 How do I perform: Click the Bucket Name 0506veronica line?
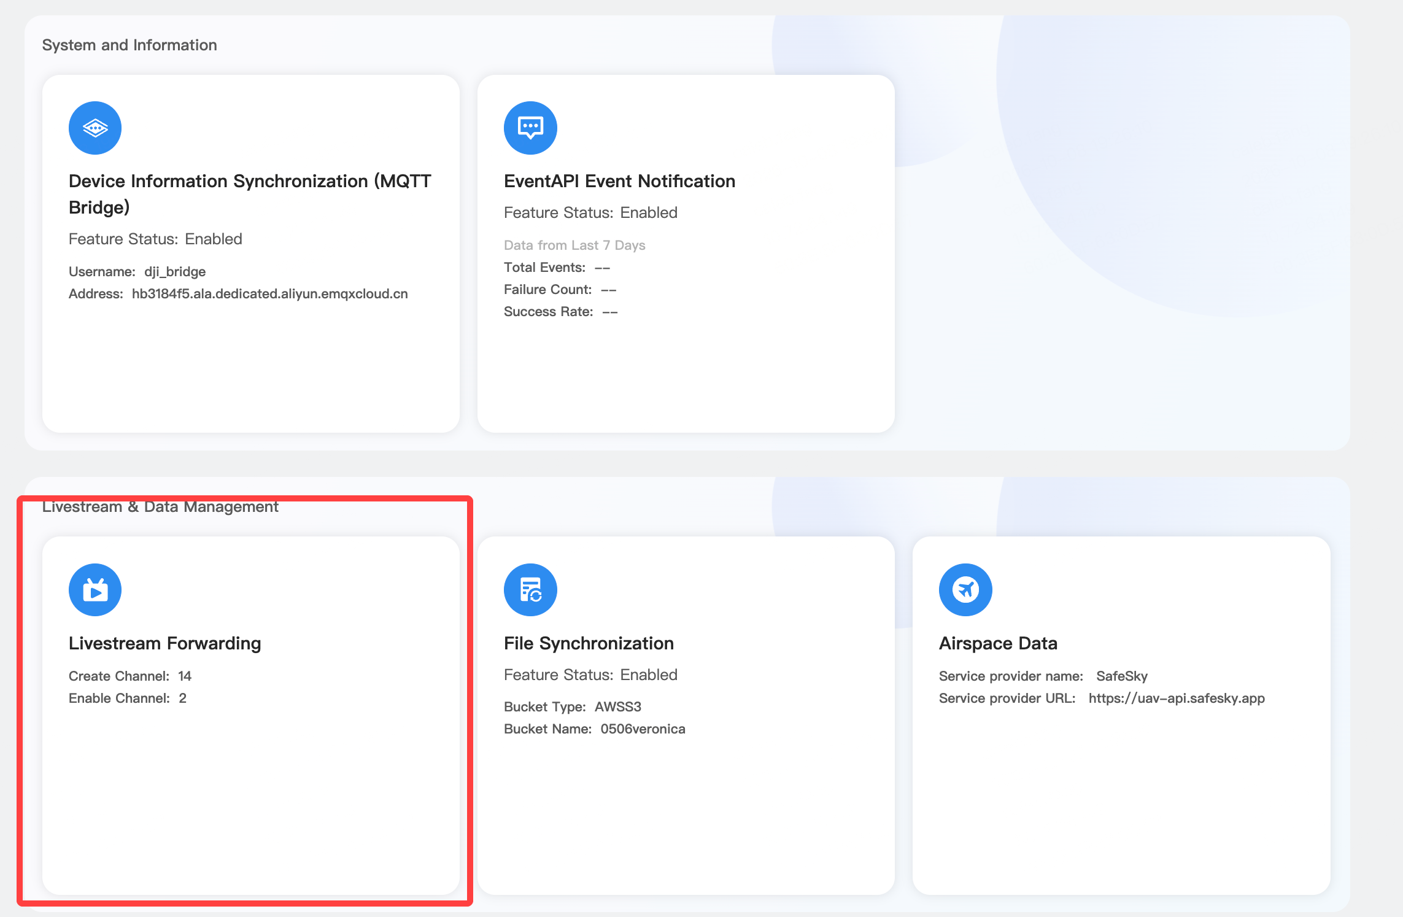click(595, 729)
